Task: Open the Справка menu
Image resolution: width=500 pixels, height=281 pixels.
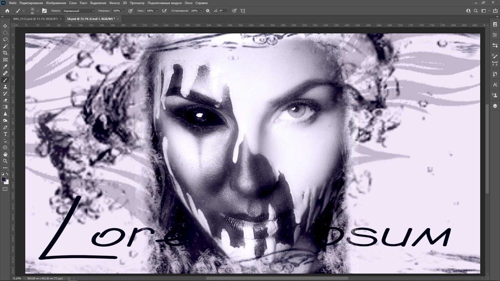Action: click(x=201, y=3)
